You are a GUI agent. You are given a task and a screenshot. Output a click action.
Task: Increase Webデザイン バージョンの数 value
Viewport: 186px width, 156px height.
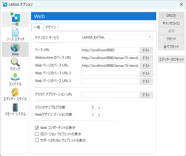99,114
